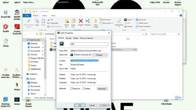The width and height of the screenshot is (196, 110).
Task: Open the Recycle Bin desktop icon
Action: pyautogui.click(x=6, y=14)
